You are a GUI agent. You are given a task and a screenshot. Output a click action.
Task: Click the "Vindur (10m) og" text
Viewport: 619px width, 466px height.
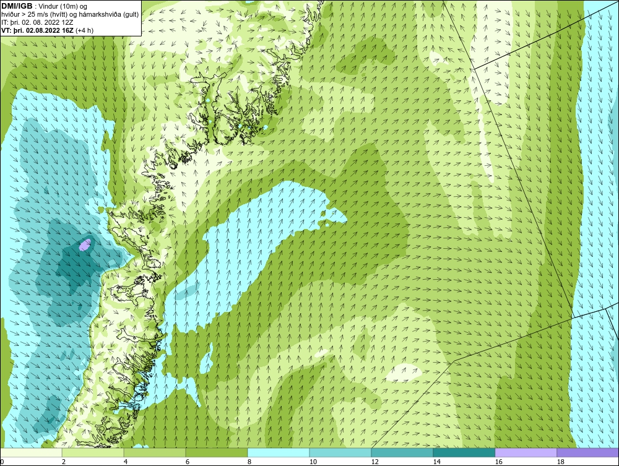(63, 6)
